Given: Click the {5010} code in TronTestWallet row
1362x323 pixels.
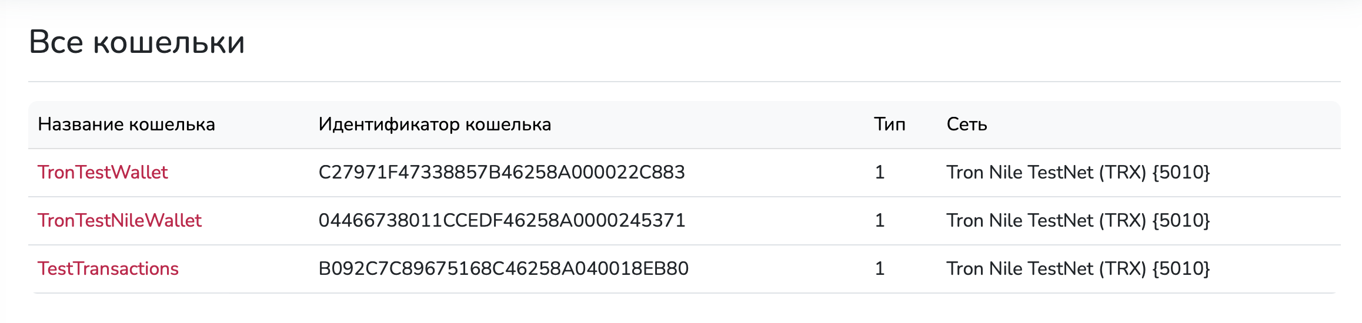Looking at the screenshot, I should pyautogui.click(x=1181, y=173).
